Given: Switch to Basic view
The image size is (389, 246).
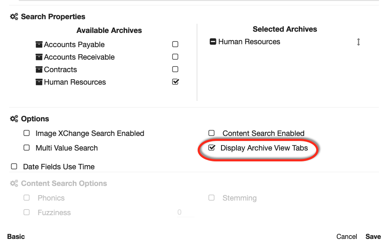Looking at the screenshot, I should point(16,236).
